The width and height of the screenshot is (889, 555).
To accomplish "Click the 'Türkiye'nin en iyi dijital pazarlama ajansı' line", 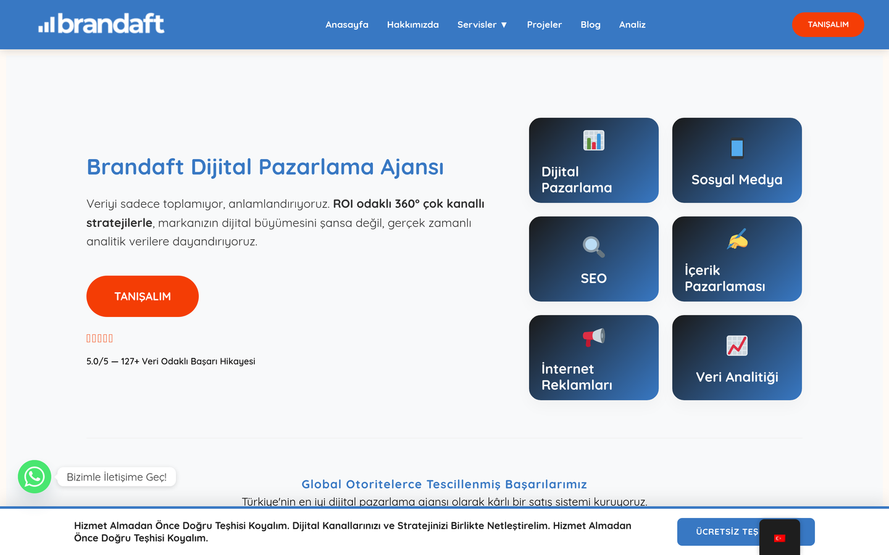I will pyautogui.click(x=444, y=501).
